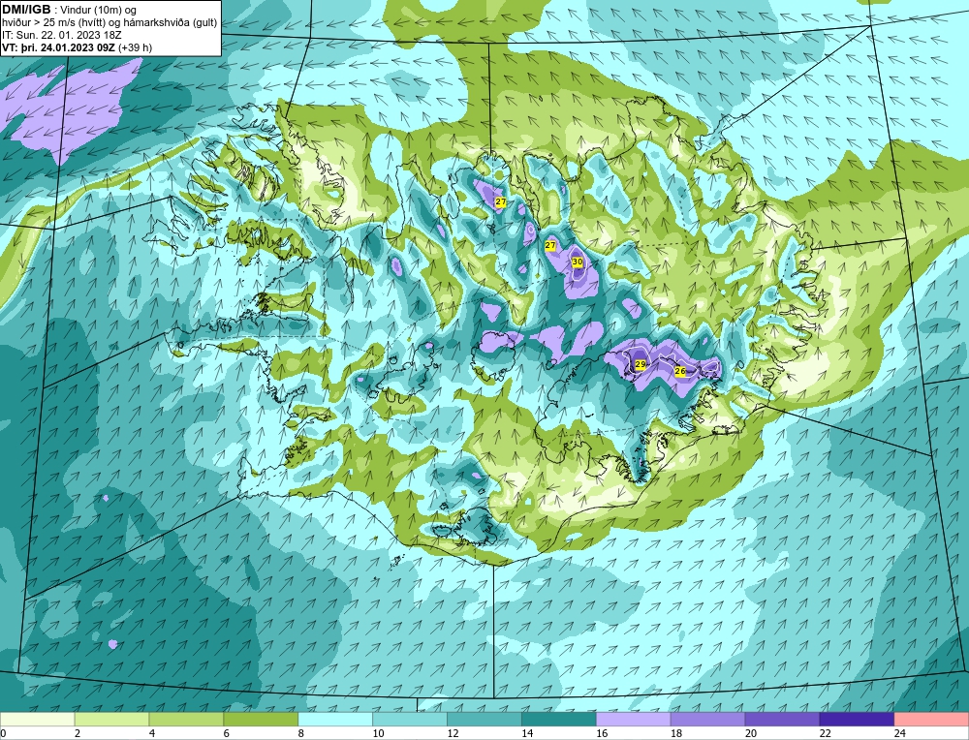Click the scale number 12

(x=453, y=734)
